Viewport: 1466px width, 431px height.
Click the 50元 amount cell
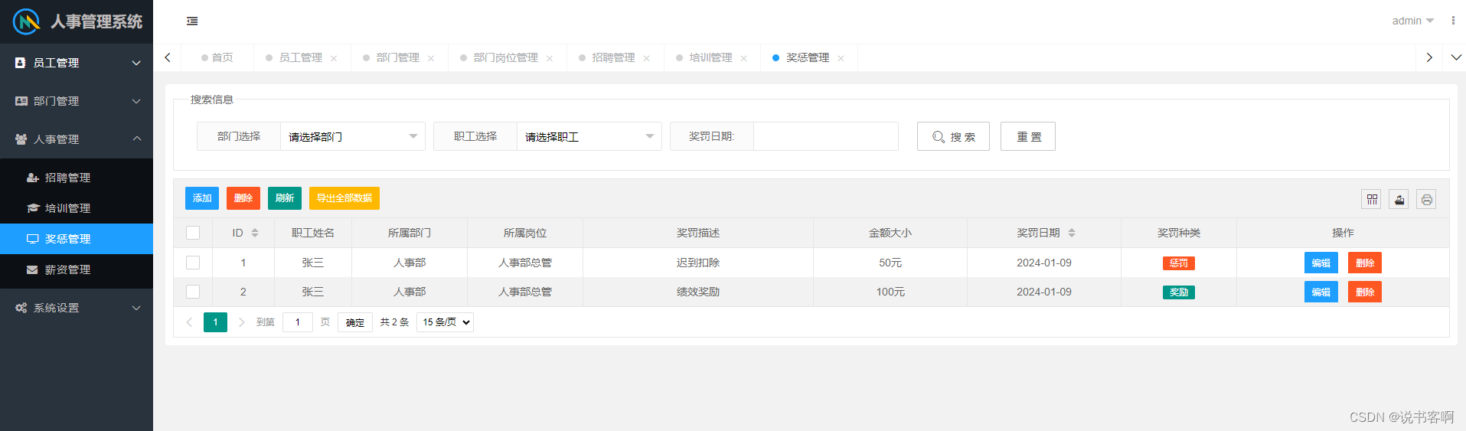pyautogui.click(x=890, y=263)
